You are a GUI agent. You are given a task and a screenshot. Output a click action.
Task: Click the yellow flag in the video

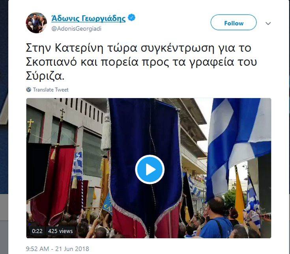coord(240,198)
